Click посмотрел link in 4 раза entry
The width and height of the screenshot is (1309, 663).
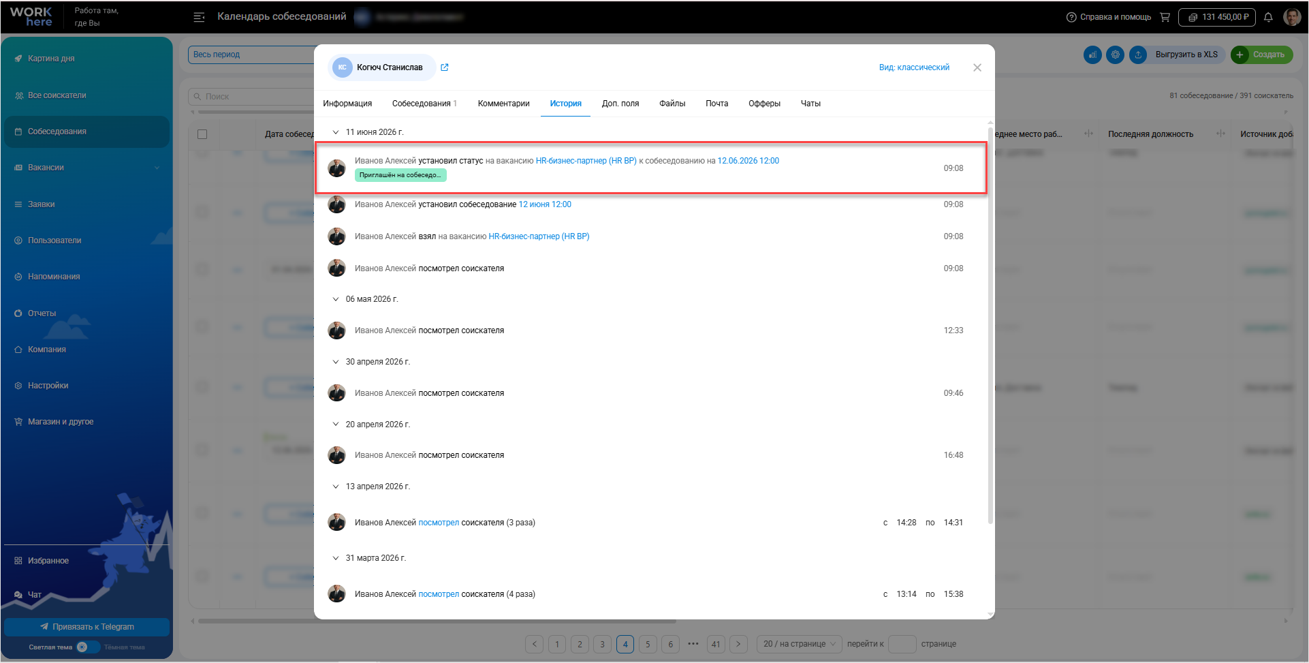coord(439,594)
